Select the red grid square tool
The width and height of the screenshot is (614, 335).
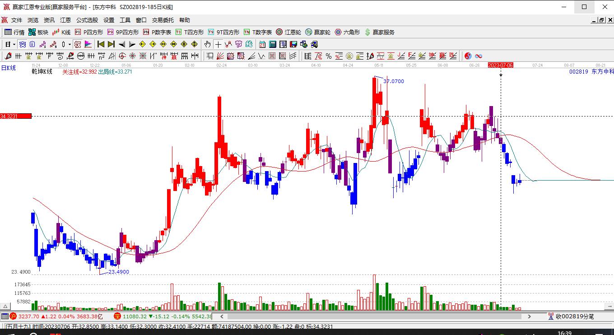click(x=272, y=56)
